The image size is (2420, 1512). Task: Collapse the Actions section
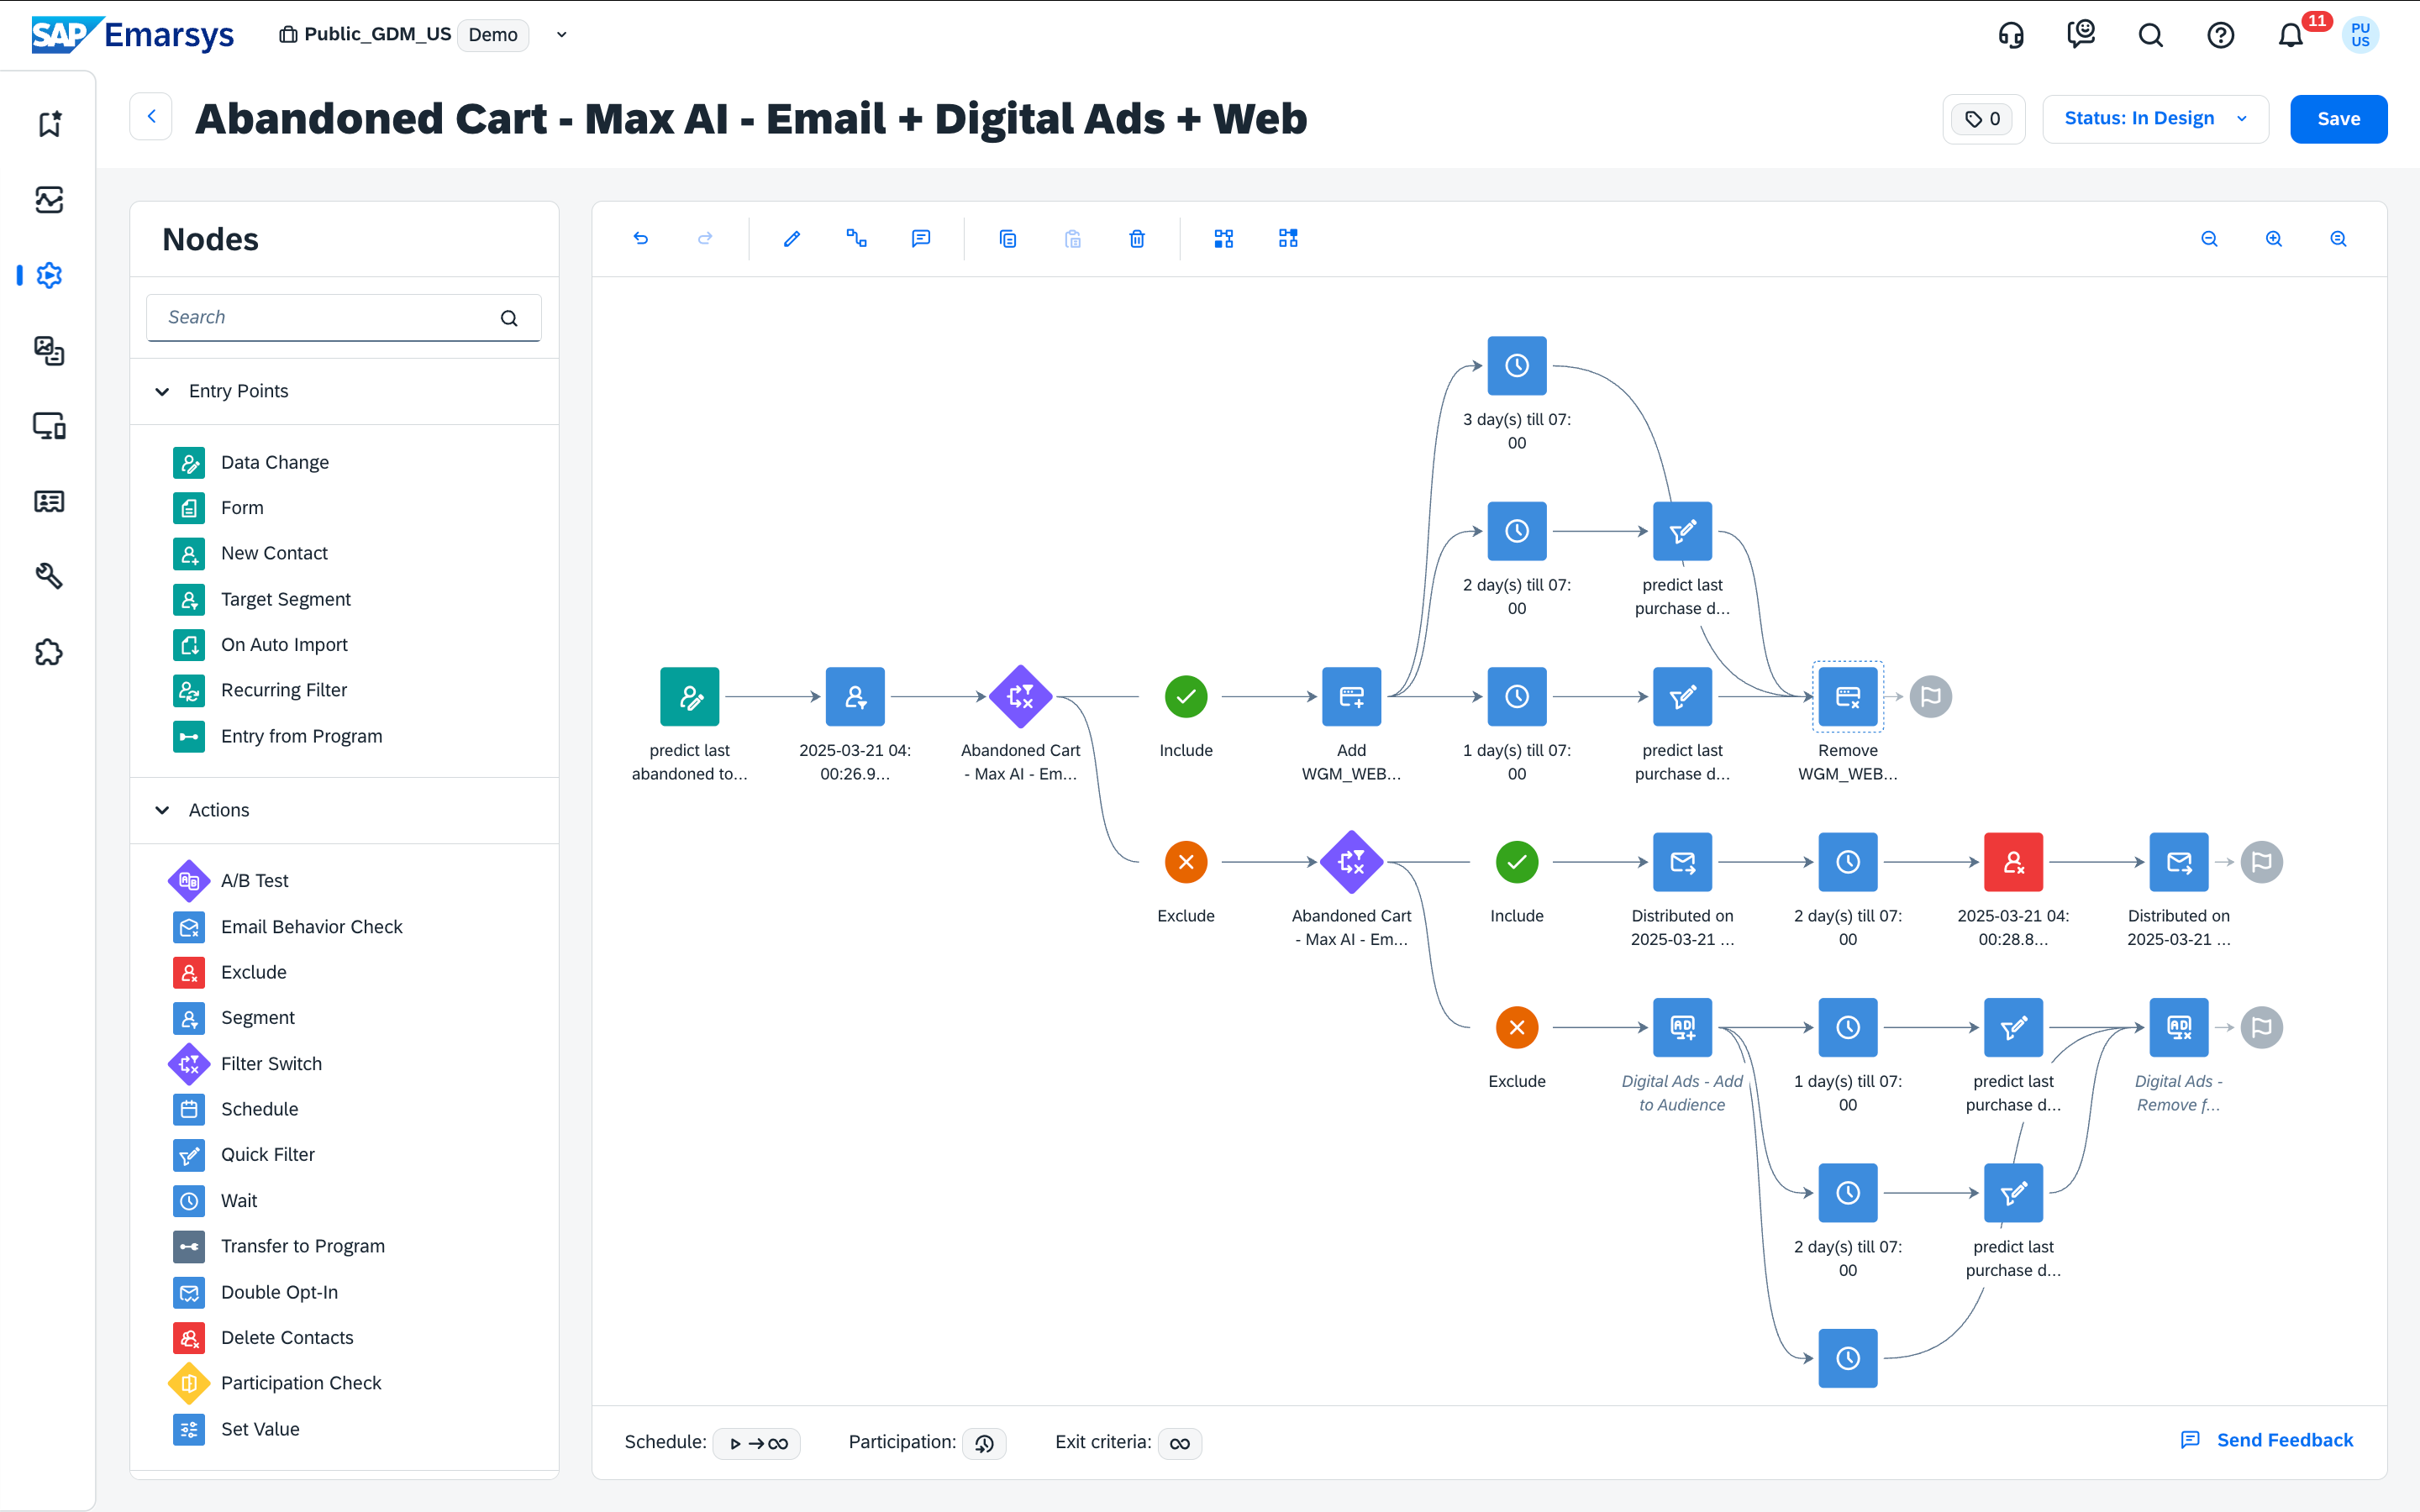[162, 810]
